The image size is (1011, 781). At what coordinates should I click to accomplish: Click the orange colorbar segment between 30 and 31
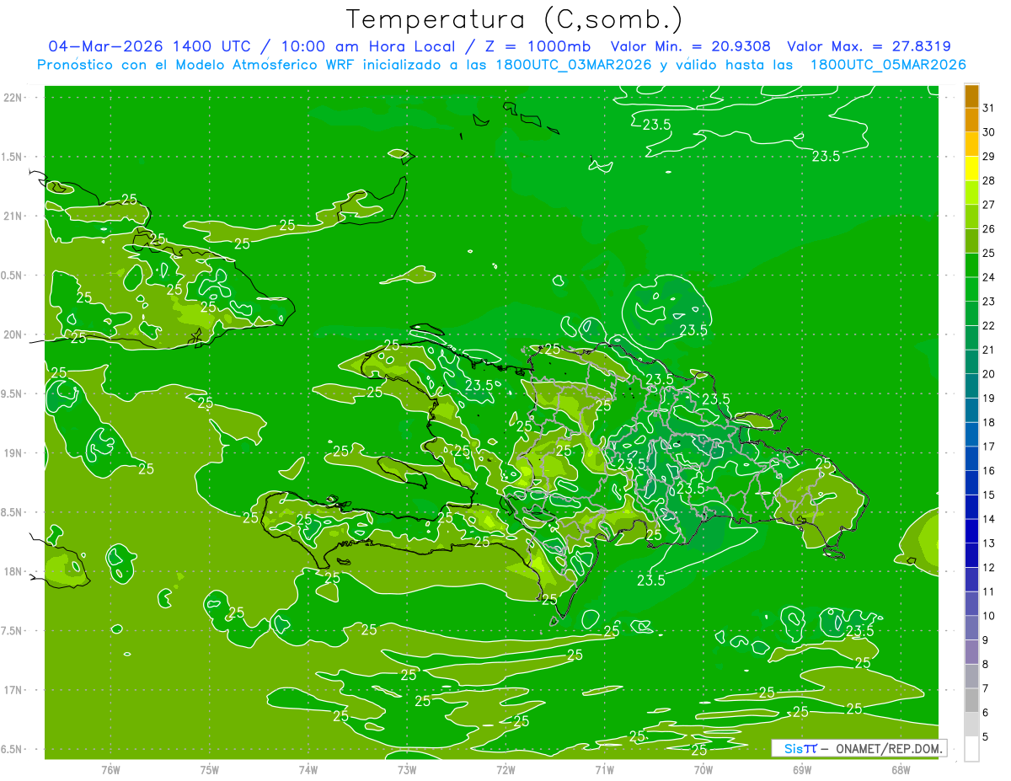click(x=971, y=120)
